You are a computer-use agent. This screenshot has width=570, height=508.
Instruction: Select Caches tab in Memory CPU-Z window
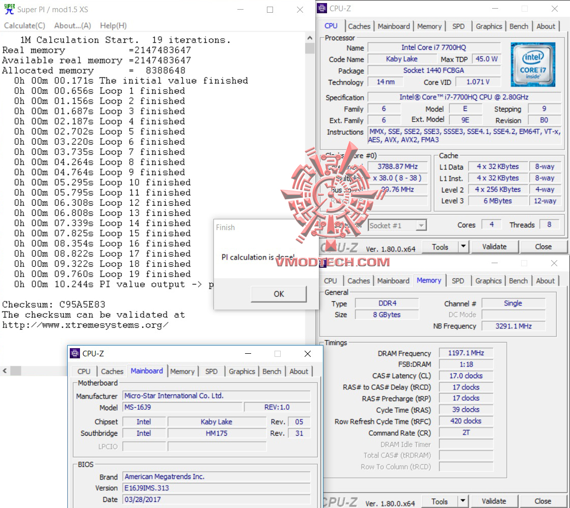point(359,281)
